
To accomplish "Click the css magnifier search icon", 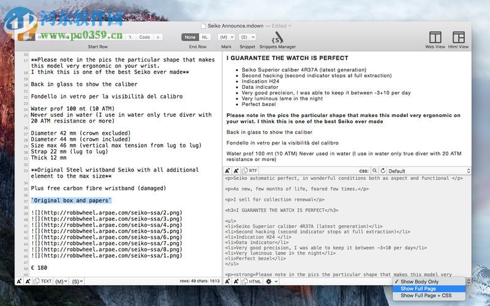I will coord(374,171).
